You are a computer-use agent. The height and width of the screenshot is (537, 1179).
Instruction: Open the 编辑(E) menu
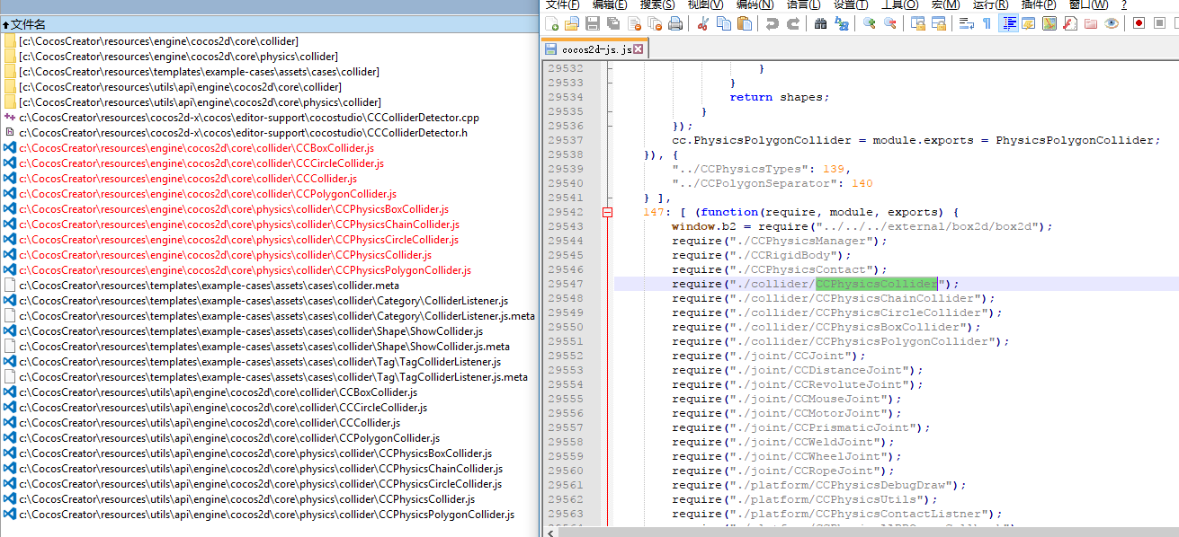click(611, 4)
